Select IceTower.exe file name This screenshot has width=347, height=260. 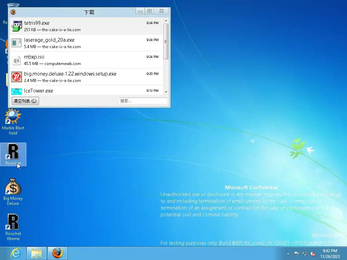coord(39,91)
